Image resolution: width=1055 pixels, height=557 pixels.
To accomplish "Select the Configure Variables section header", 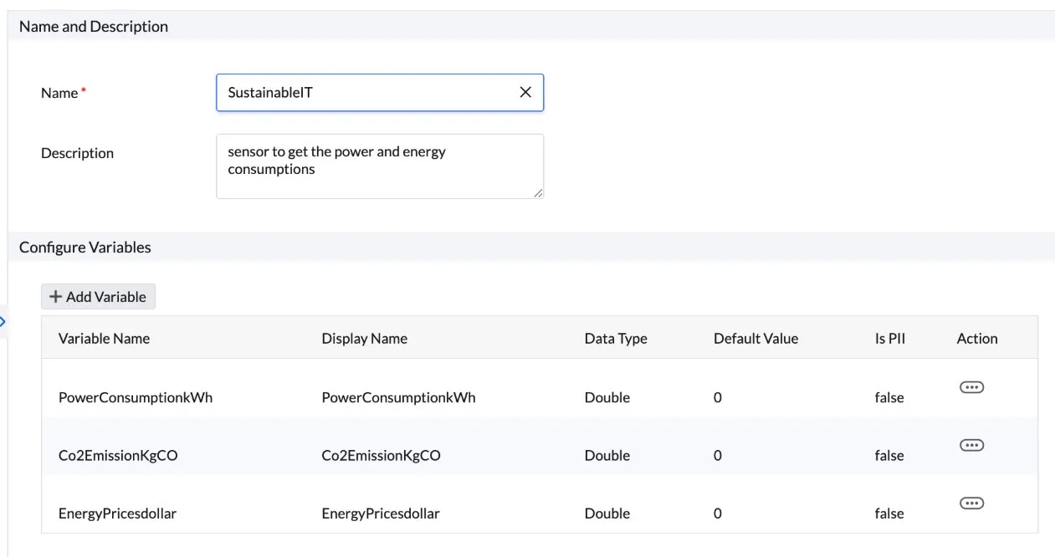I will (85, 248).
